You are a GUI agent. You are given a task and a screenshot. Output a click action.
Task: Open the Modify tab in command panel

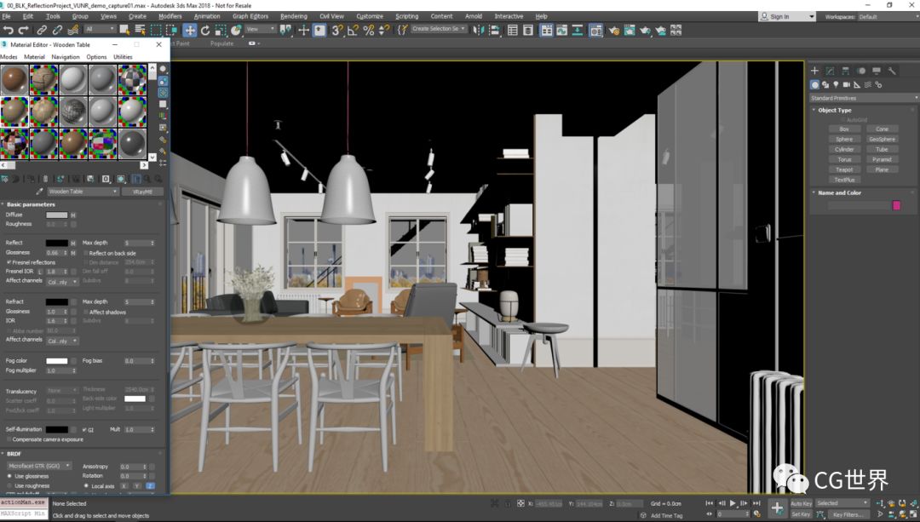click(831, 71)
